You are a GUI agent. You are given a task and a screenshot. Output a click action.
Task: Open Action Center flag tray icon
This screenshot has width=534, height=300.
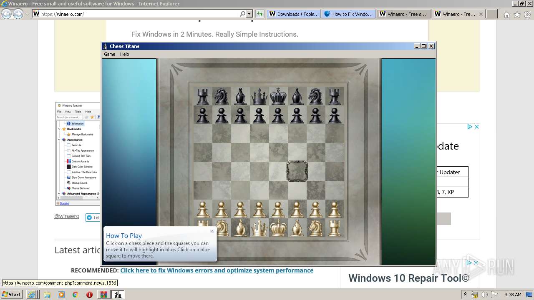click(x=494, y=295)
